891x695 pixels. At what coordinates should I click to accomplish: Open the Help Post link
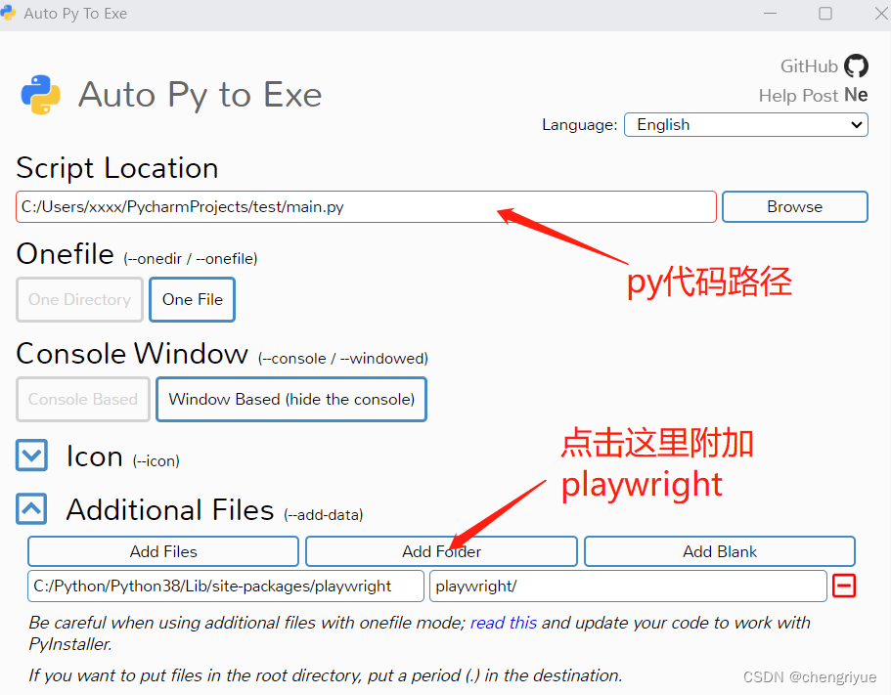(798, 96)
